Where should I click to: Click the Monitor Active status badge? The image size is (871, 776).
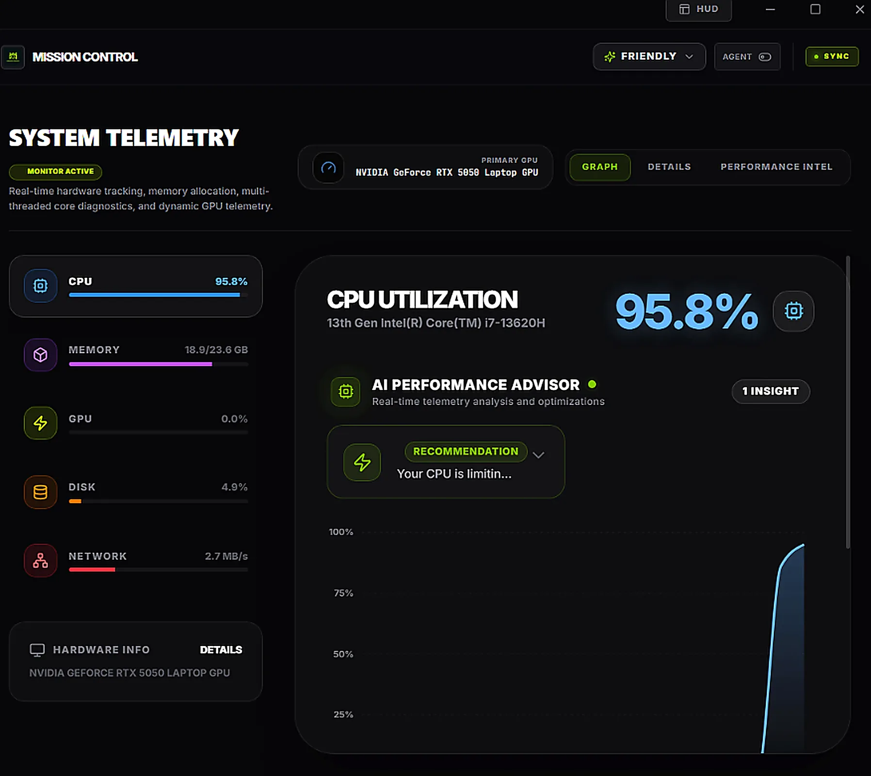56,172
